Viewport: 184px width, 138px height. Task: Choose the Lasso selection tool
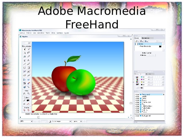point(28,53)
